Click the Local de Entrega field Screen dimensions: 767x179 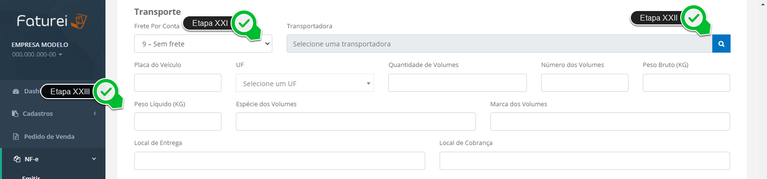(279, 161)
